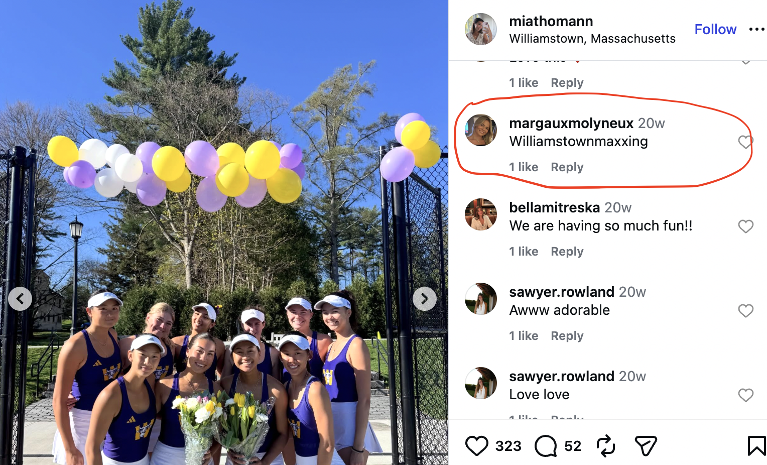Save post with the bookmark icon
This screenshot has height=465, width=767.
756,446
